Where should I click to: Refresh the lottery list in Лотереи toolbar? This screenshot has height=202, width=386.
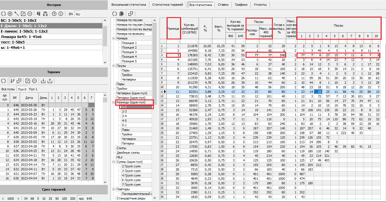click(x=3, y=14)
